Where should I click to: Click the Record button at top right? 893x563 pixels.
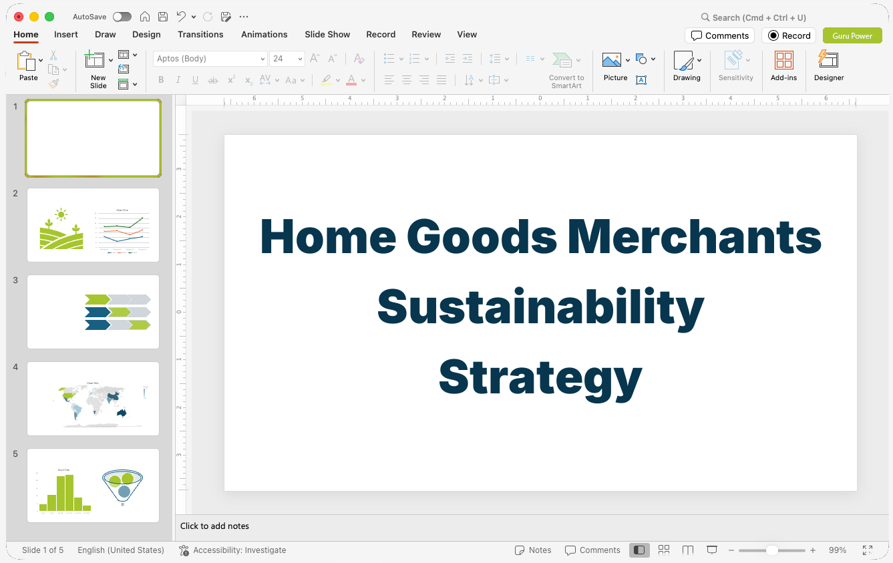tap(789, 35)
